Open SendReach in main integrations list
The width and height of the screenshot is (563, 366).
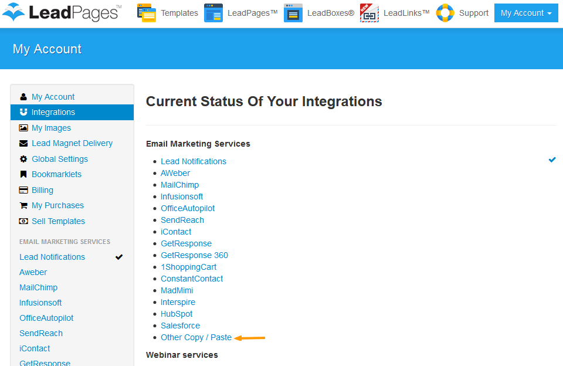(182, 220)
